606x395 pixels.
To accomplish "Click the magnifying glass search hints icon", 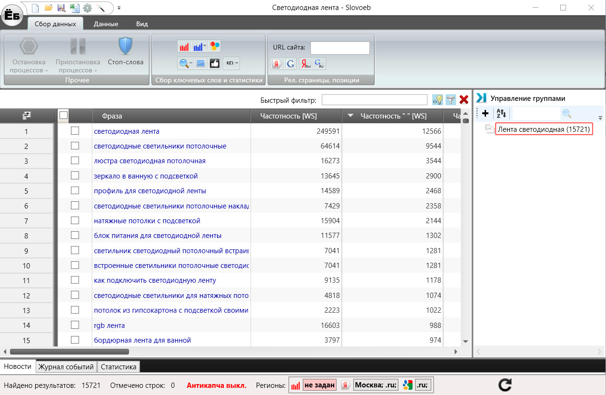I will [x=185, y=63].
